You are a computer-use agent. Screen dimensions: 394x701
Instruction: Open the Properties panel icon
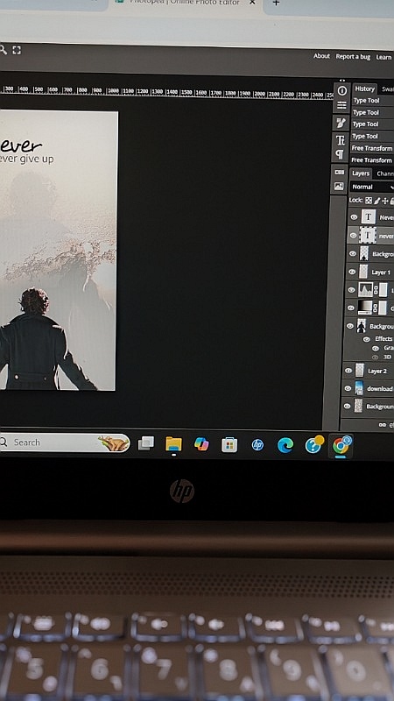(341, 105)
